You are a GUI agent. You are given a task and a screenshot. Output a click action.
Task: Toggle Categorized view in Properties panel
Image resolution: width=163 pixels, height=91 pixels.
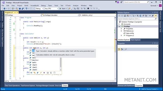click(119, 49)
